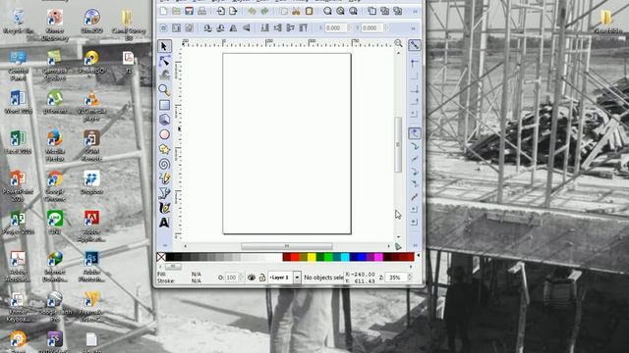This screenshot has height=353, width=629.
Task: Click the X coordinate input field
Action: 335,28
